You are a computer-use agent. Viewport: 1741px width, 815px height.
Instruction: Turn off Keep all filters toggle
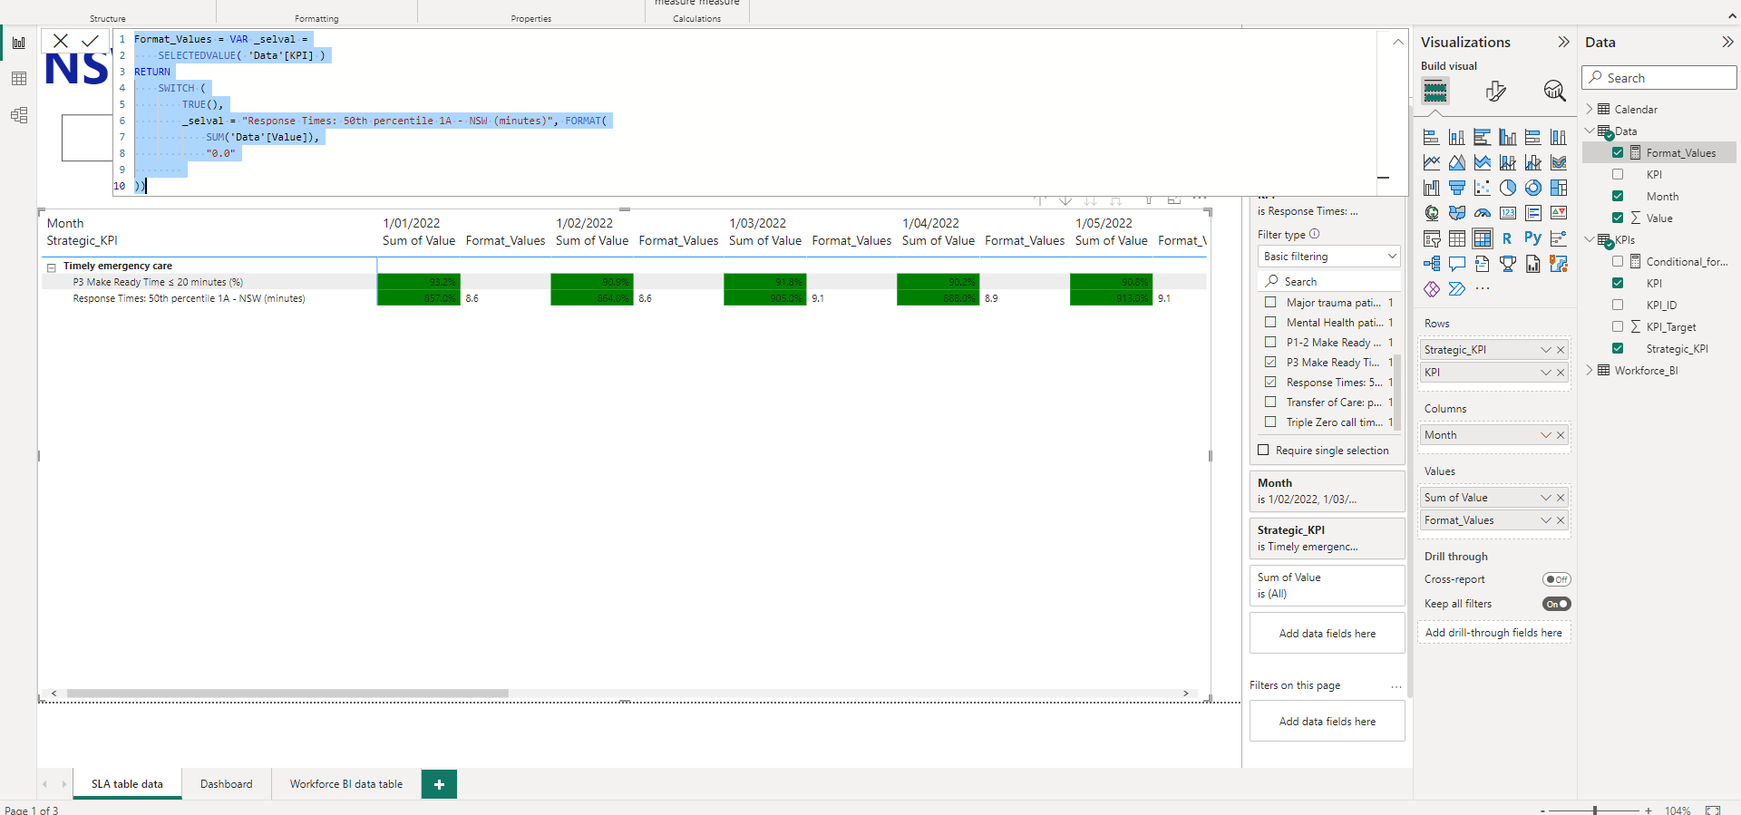point(1556,604)
